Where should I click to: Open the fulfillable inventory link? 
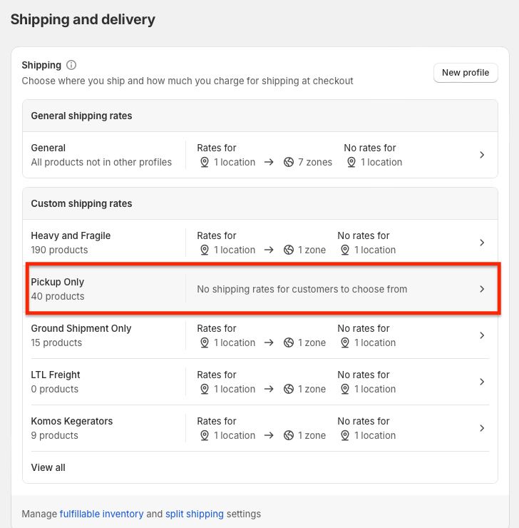(x=101, y=514)
